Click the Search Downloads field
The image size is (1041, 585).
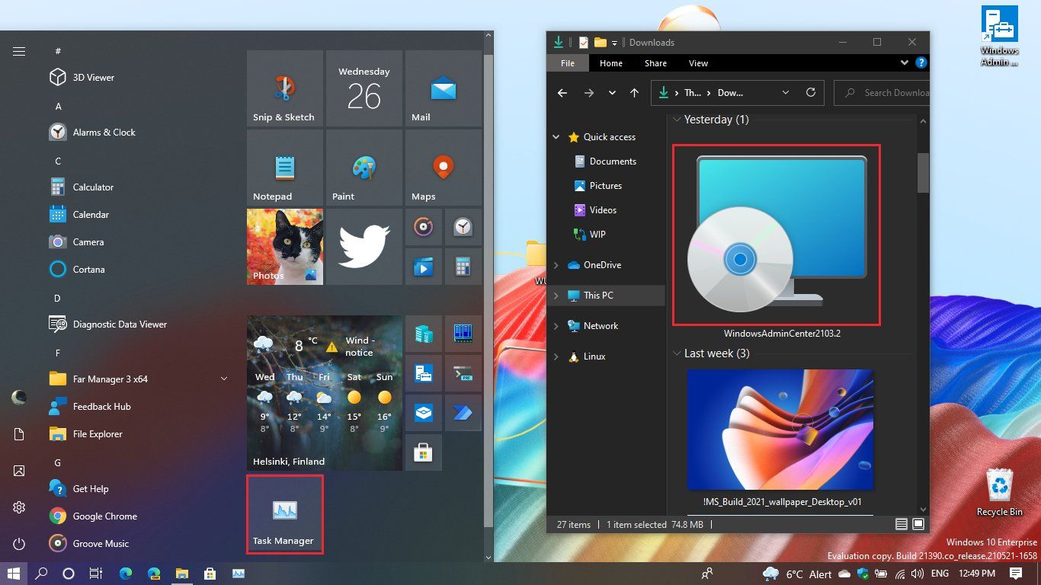coord(882,93)
